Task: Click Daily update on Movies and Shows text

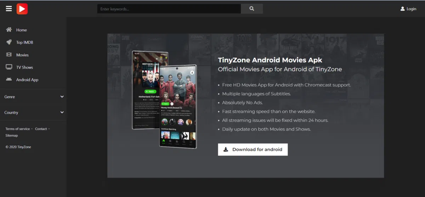Action: coord(266,129)
